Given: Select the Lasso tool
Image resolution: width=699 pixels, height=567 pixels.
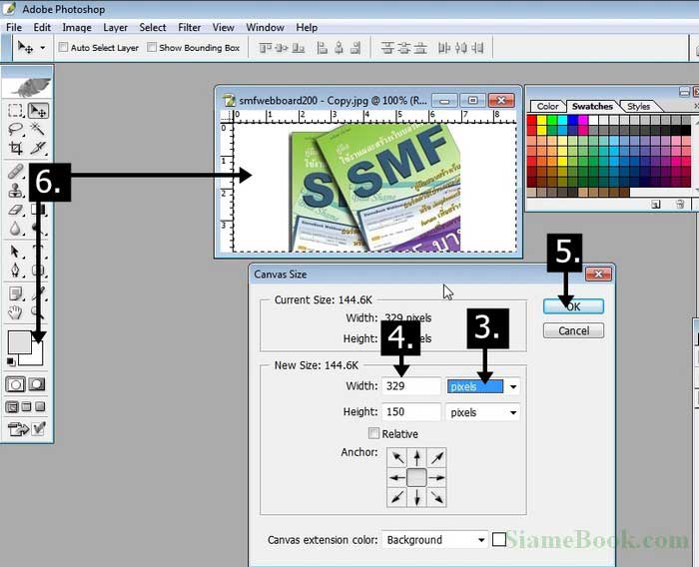Looking at the screenshot, I should point(16,129).
